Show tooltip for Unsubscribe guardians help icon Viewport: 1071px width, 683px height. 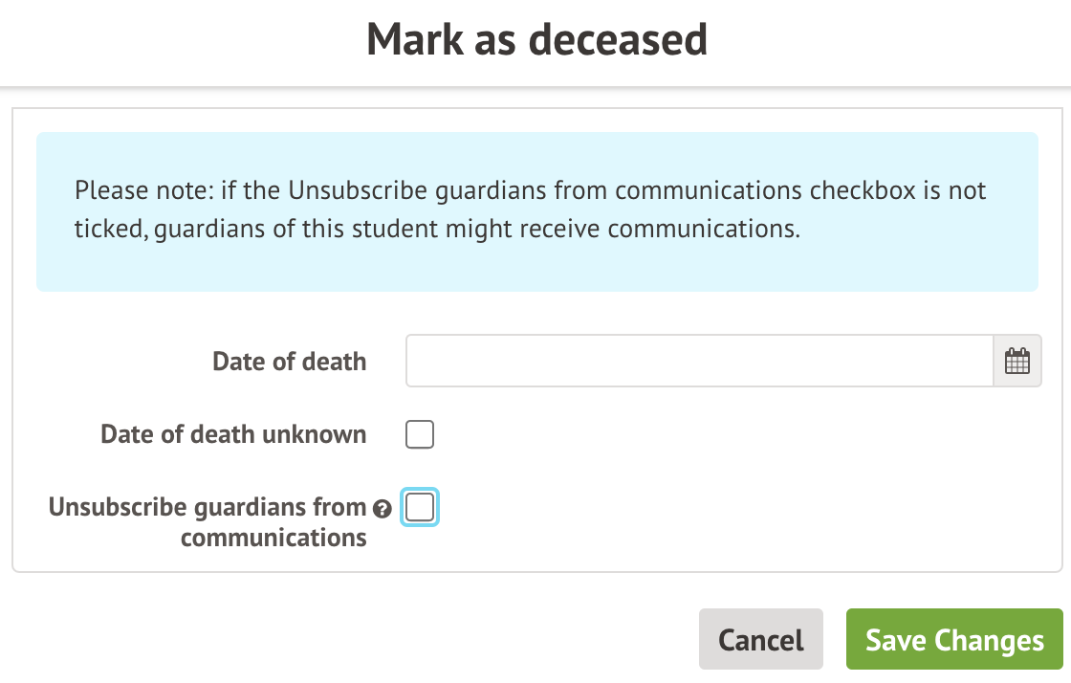pyautogui.click(x=382, y=509)
